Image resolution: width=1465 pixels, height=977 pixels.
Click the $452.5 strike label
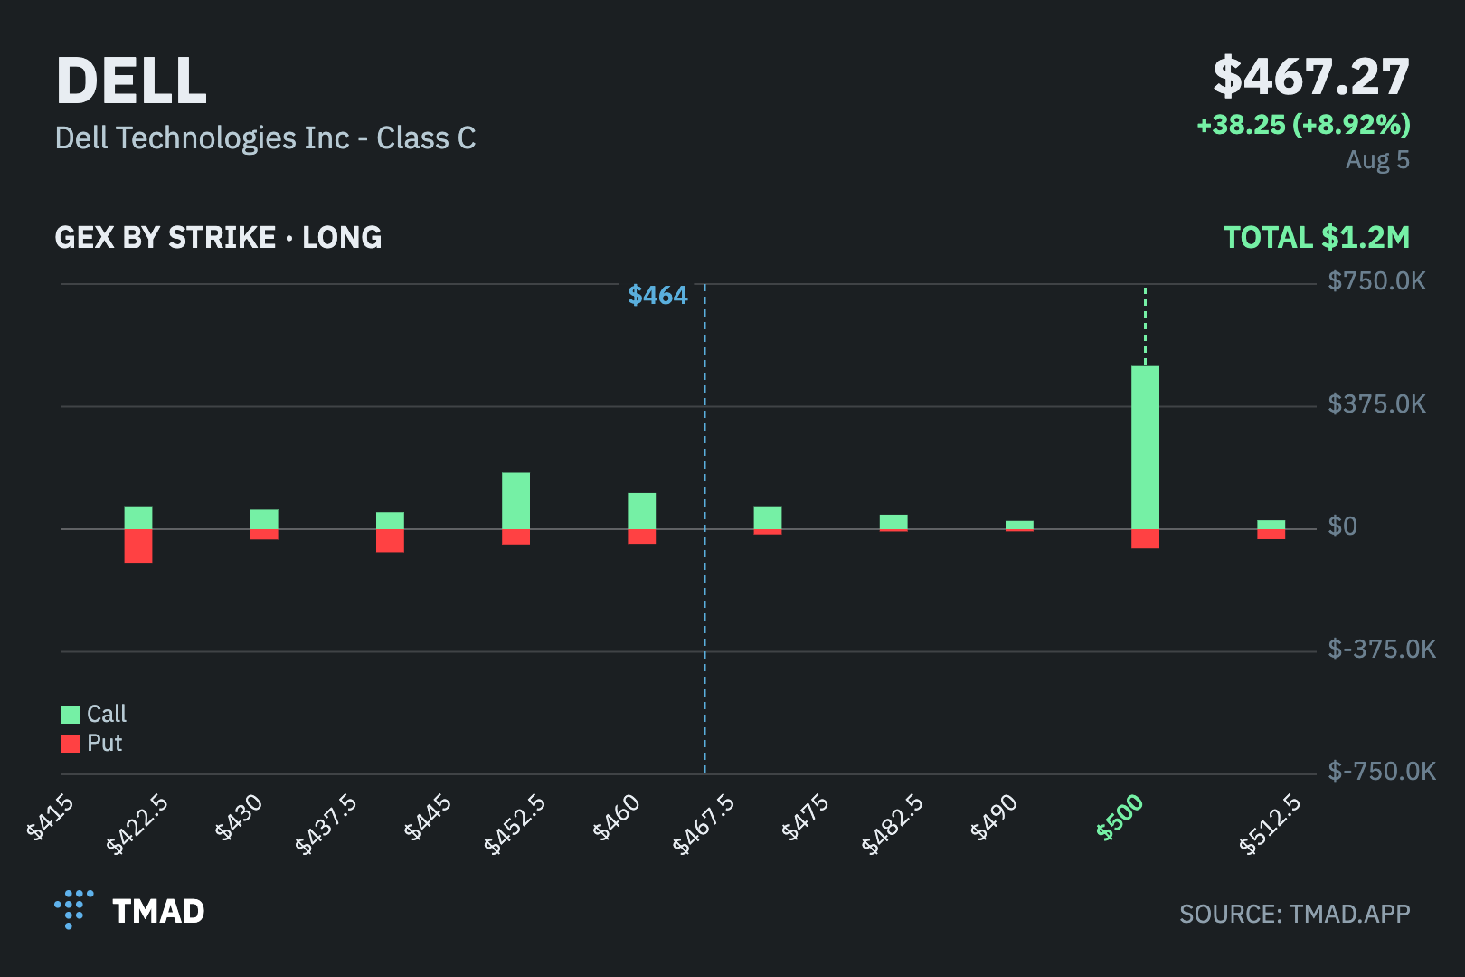pos(515,823)
